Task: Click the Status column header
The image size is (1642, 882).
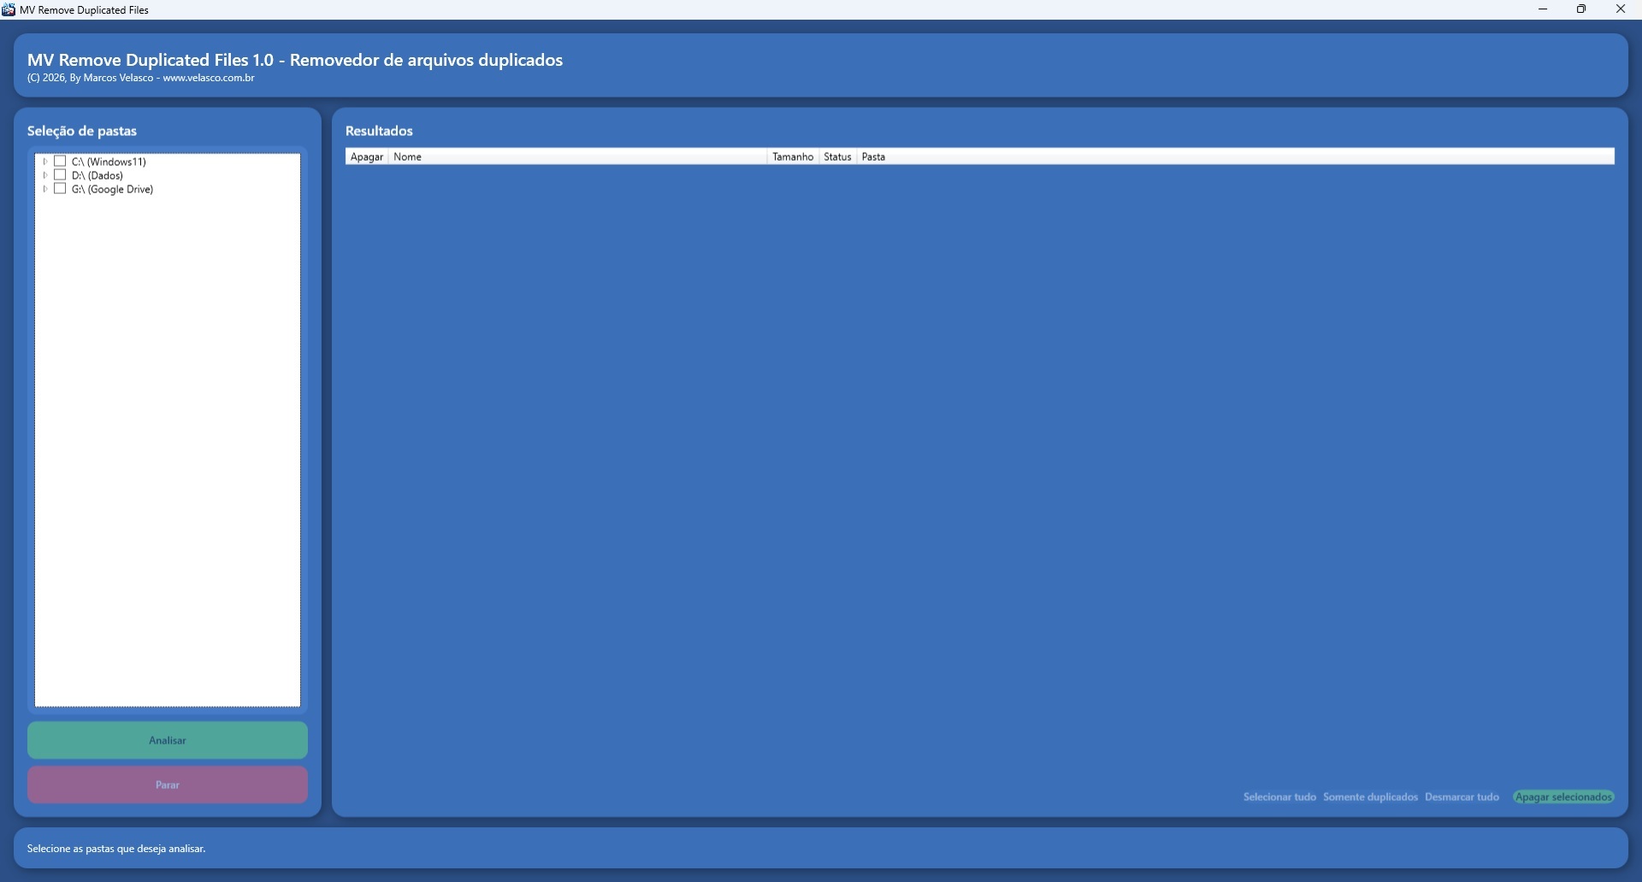Action: 837,157
